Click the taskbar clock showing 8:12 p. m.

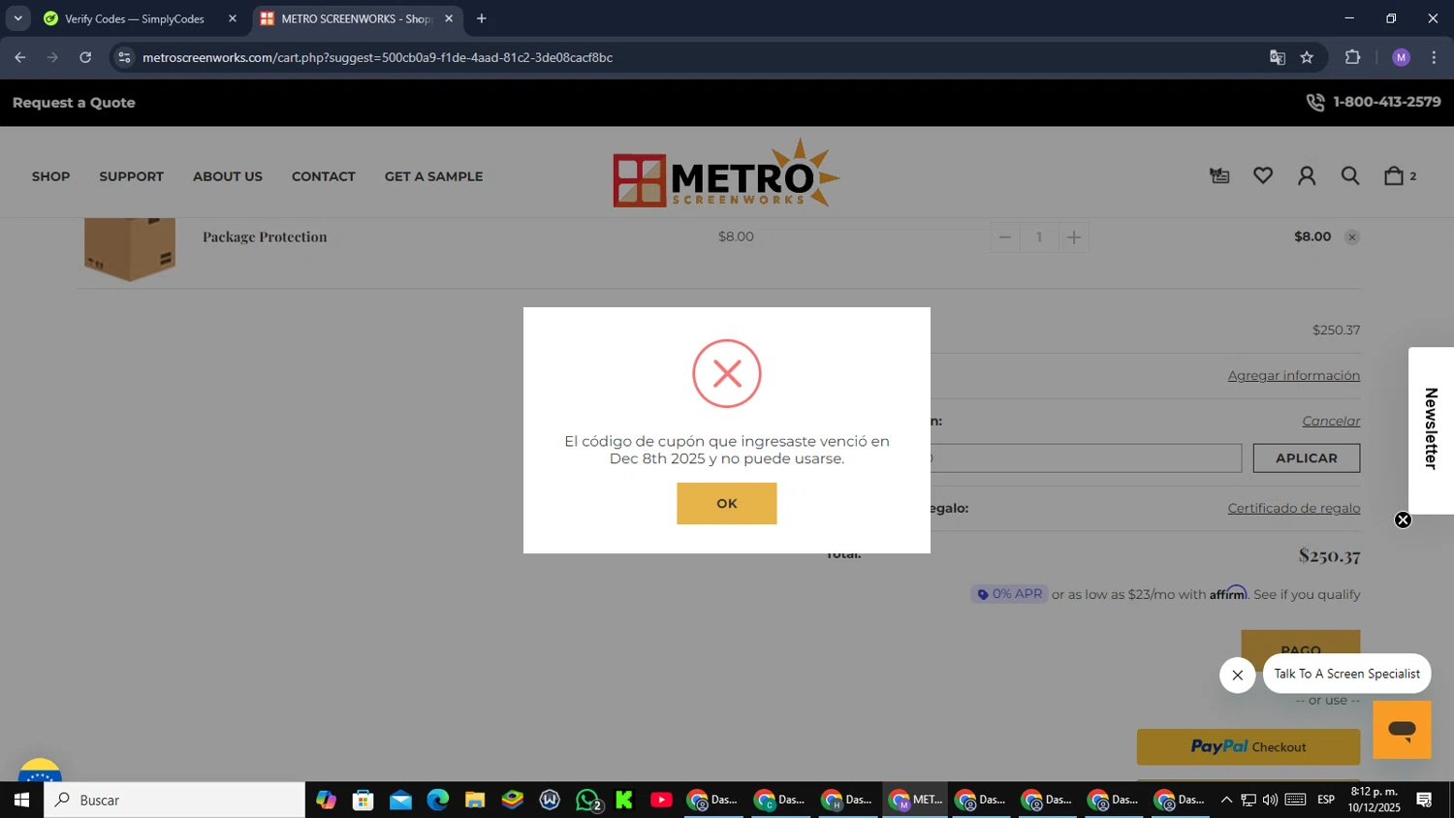(x=1375, y=800)
